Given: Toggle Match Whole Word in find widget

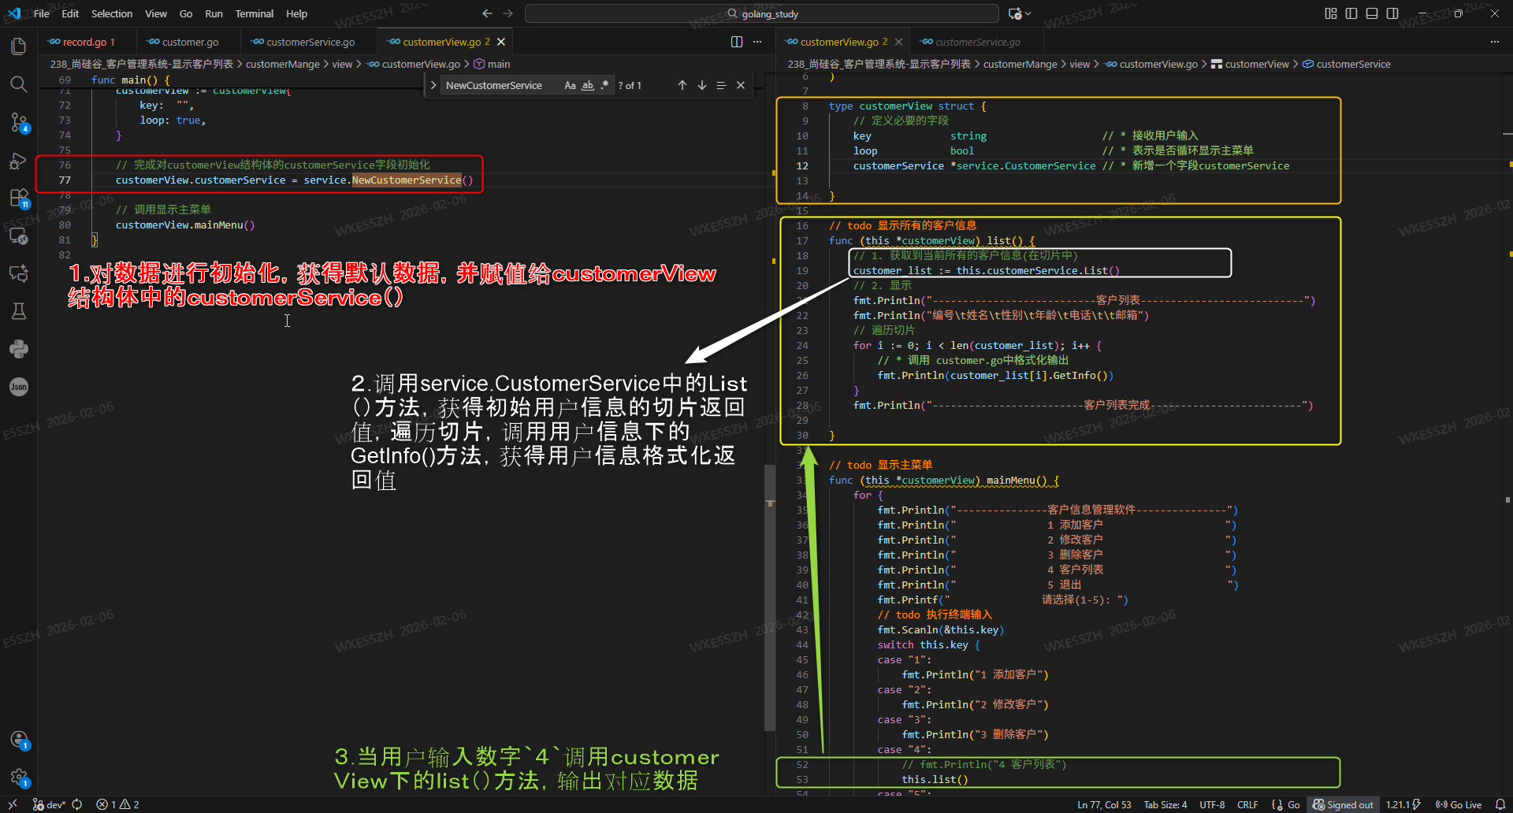Looking at the screenshot, I should pos(586,85).
